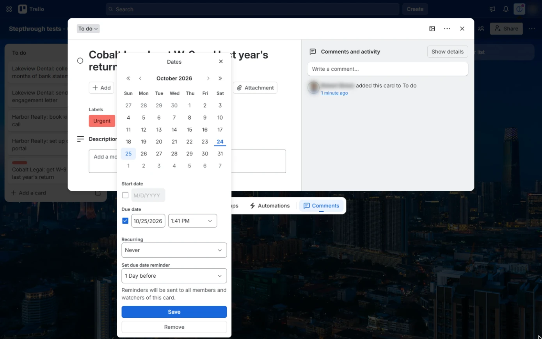Open the Recurring Never dropdown
The height and width of the screenshot is (339, 542).
pyautogui.click(x=174, y=250)
